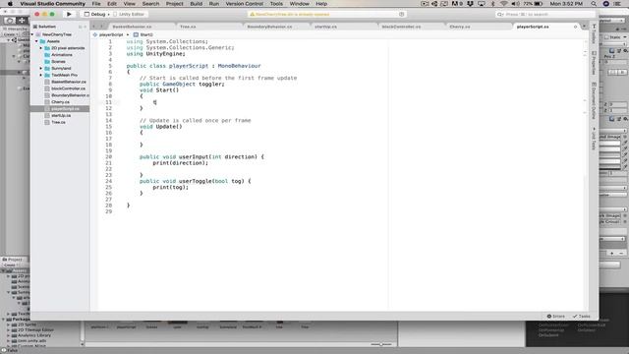Click the Tasks button in bottom bar

[x=581, y=317]
